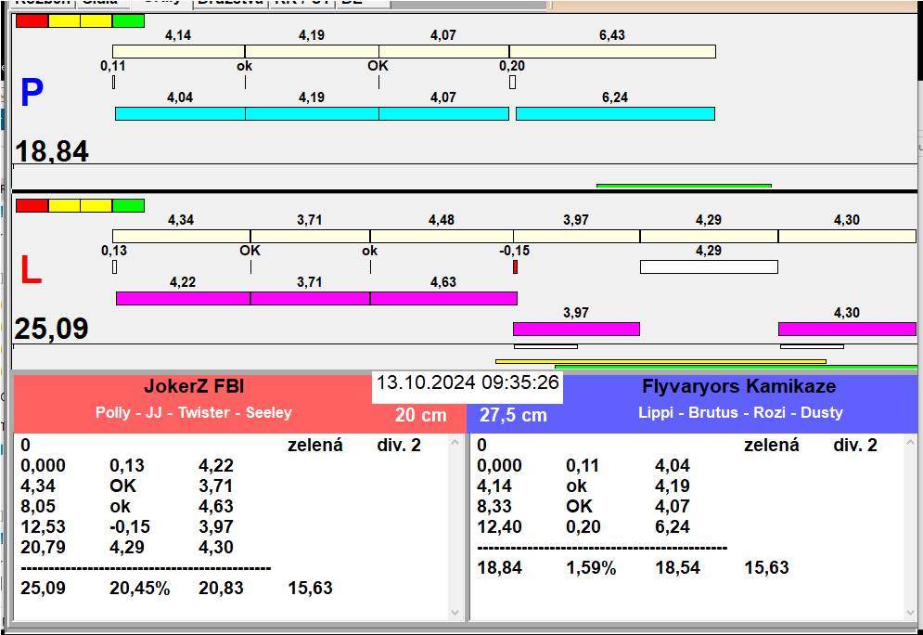
Task: Select the Flyvaryors Kamikaze team header
Action: [x=738, y=387]
